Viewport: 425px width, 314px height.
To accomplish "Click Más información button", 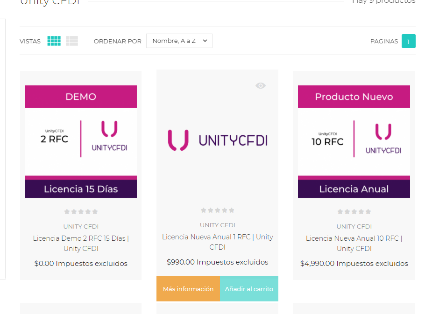I will (x=188, y=289).
